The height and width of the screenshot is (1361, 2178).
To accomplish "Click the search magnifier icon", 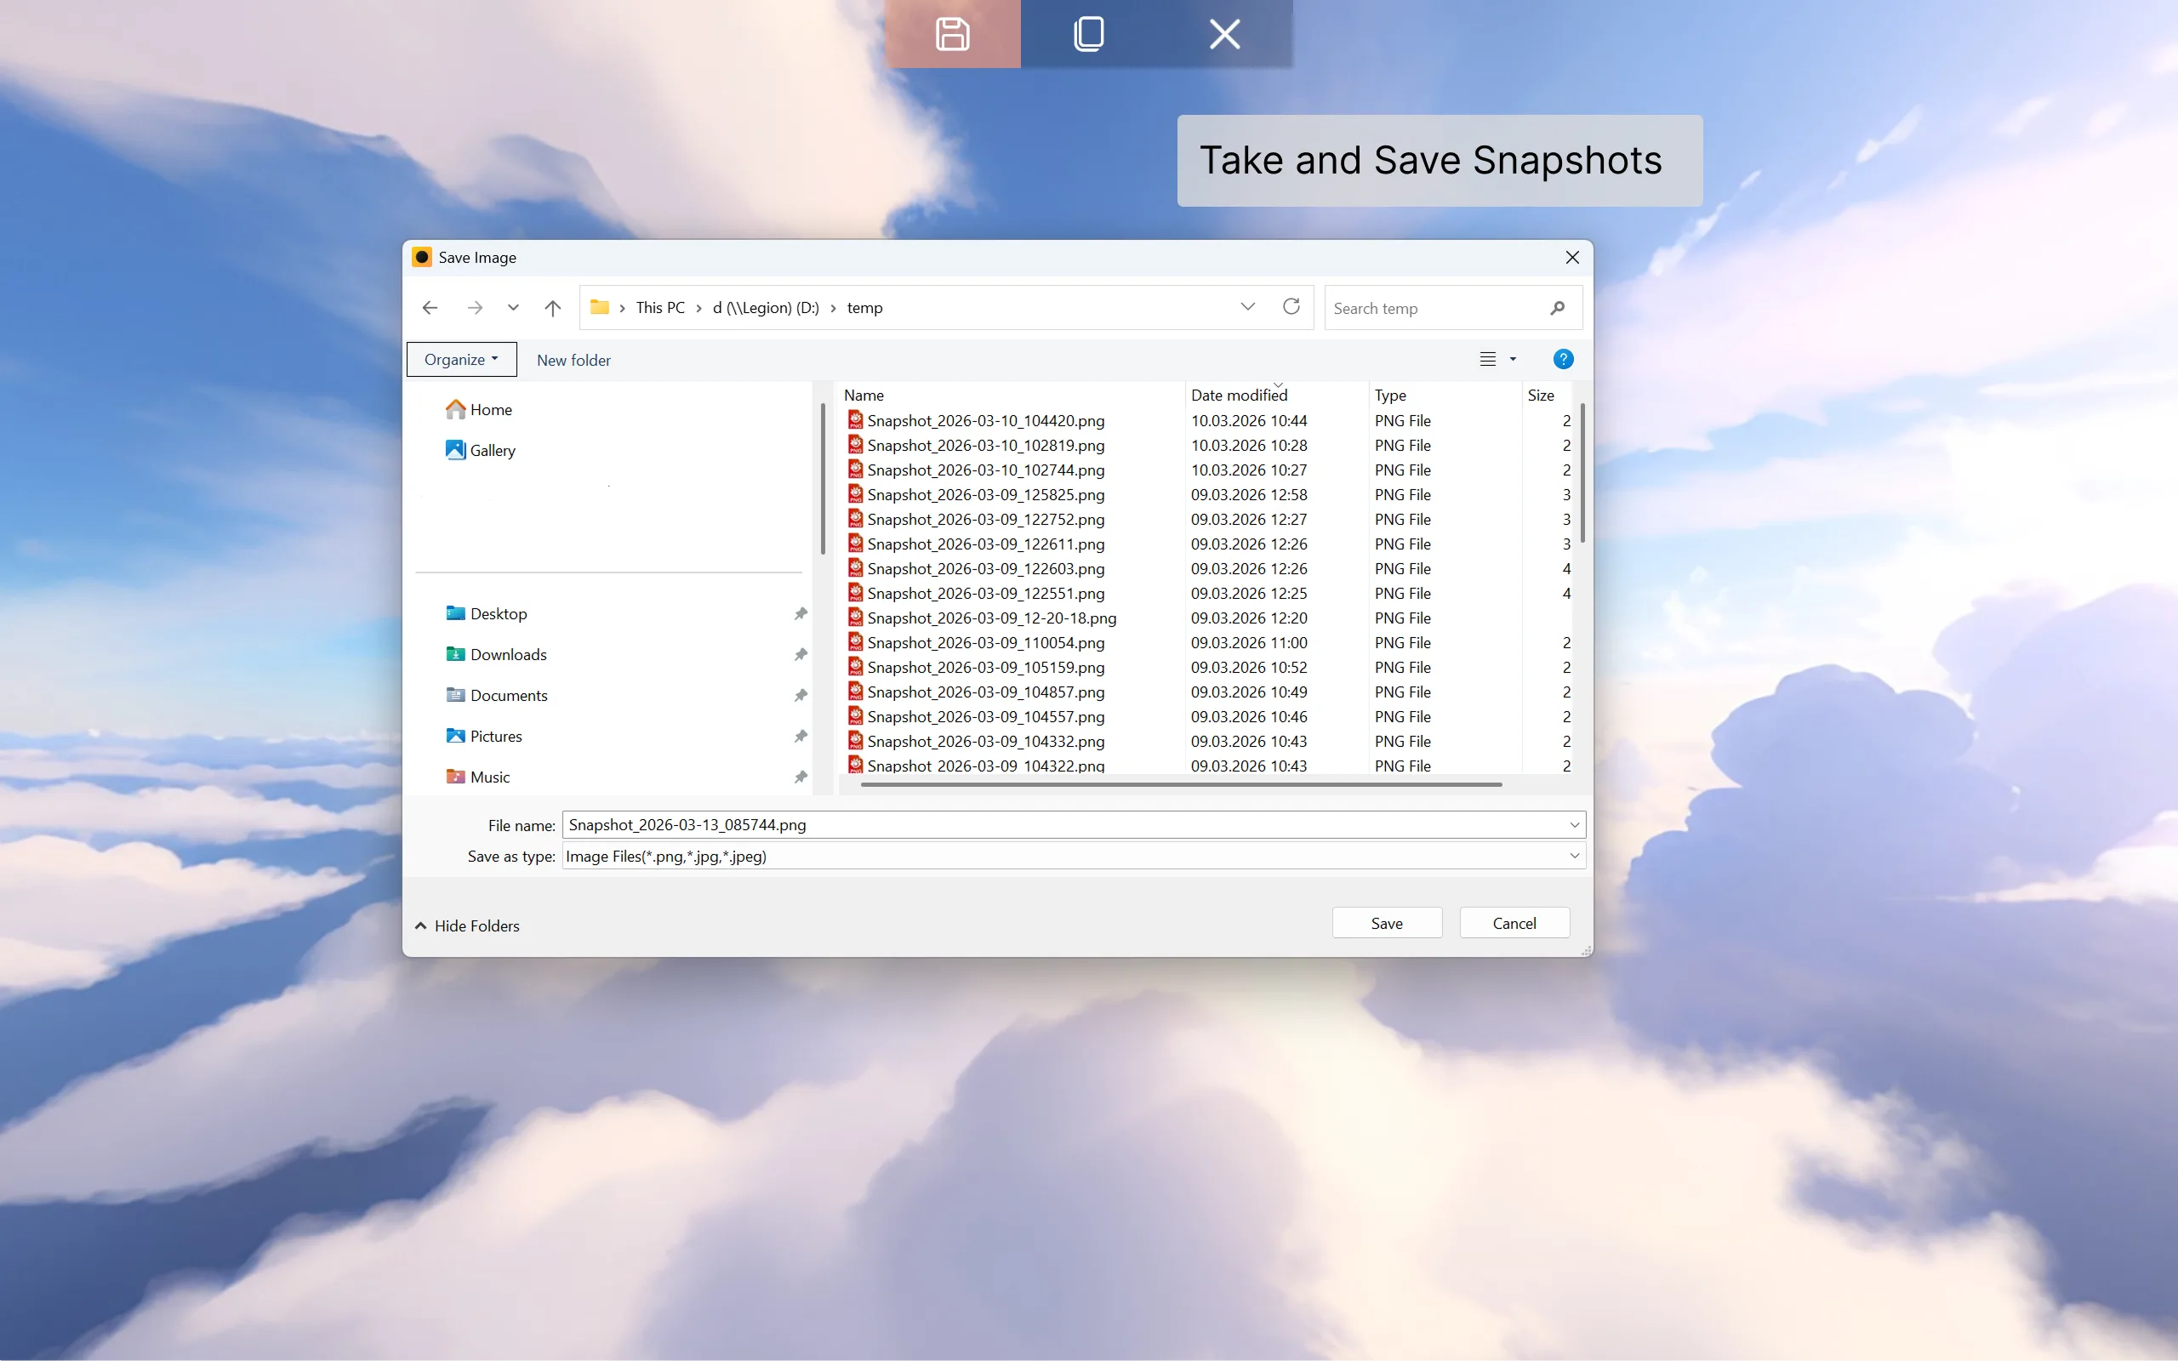I will (x=1558, y=308).
